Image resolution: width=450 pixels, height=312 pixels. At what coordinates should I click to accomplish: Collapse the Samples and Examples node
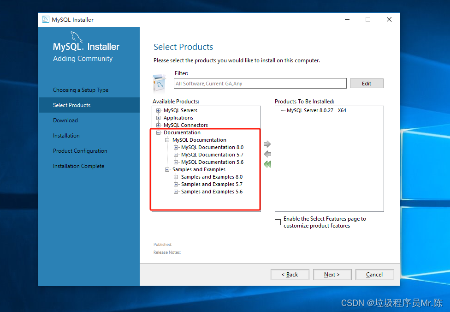pyautogui.click(x=167, y=169)
